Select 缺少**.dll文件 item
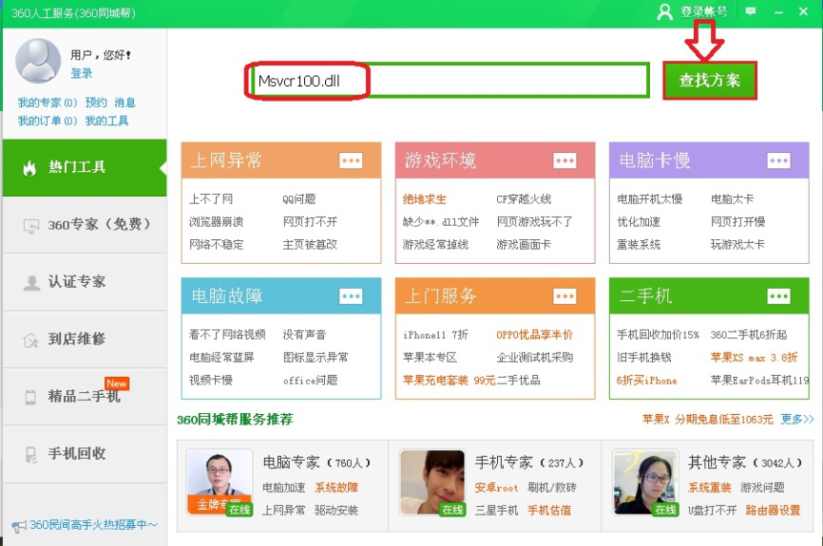 click(441, 222)
